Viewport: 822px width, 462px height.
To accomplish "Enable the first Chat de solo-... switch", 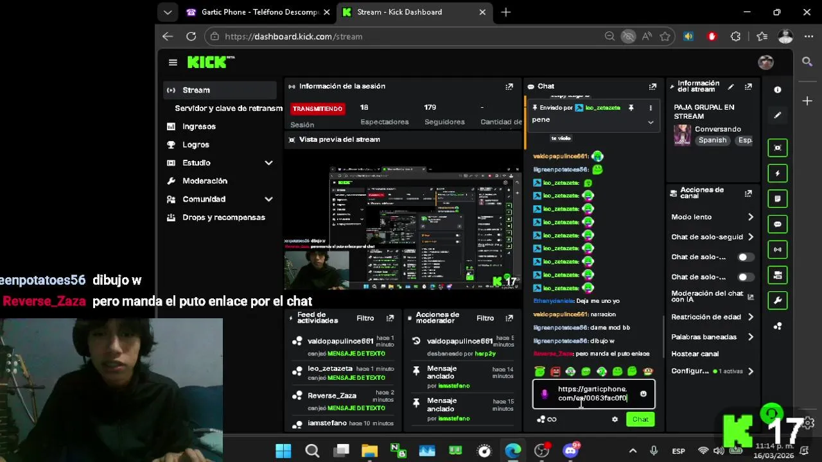I will point(746,257).
